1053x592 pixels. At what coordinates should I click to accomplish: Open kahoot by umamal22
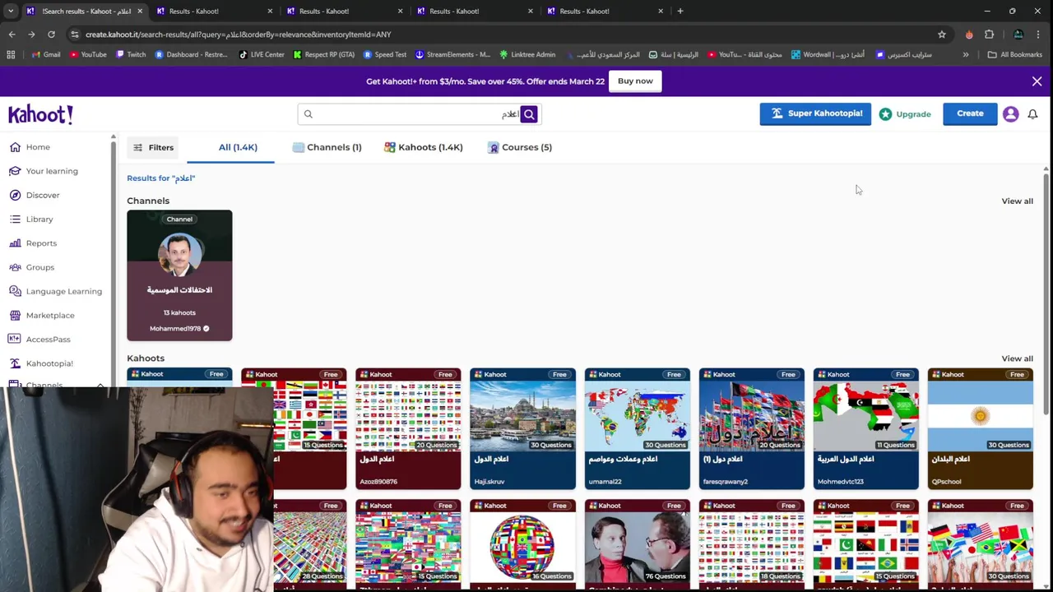(637, 428)
